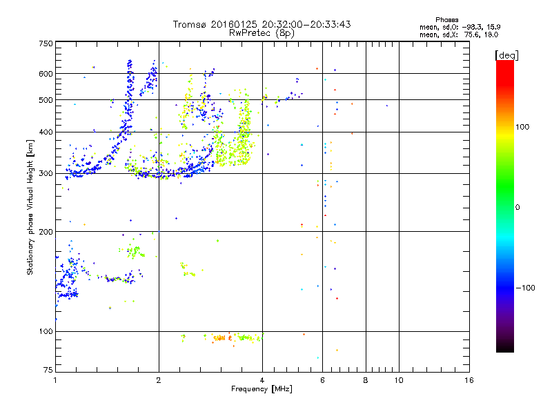This screenshot has height=414, width=552.
Task: Click colorbar tick label '100'
Action: (522, 127)
